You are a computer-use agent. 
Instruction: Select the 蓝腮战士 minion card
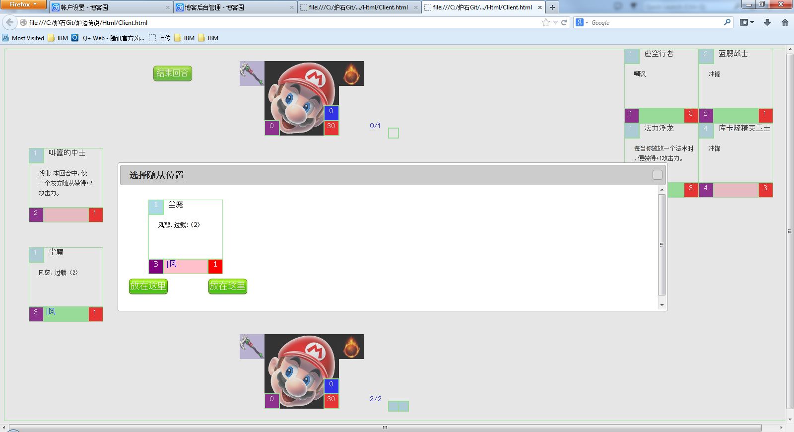click(x=736, y=86)
